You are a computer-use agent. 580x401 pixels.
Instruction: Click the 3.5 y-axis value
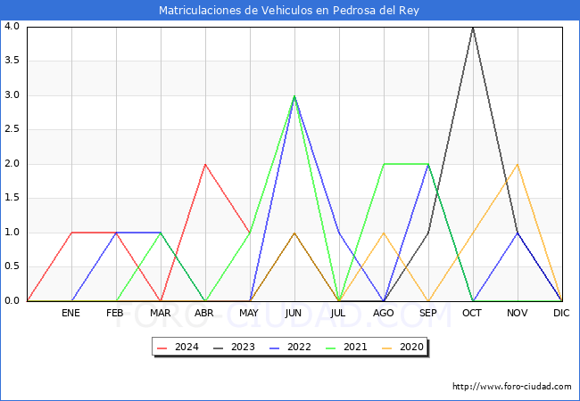point(12,61)
